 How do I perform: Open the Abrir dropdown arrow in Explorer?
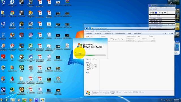(101, 33)
